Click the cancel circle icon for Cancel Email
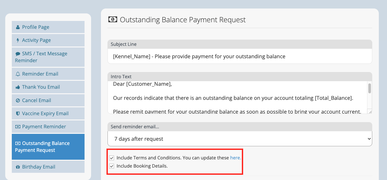This screenshot has width=387, height=180. point(18,100)
